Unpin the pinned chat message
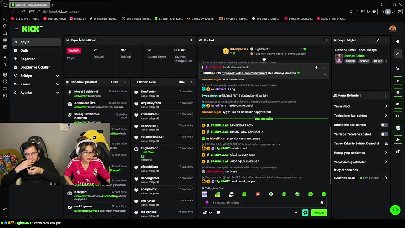This screenshot has height=228, width=405. click(316, 67)
